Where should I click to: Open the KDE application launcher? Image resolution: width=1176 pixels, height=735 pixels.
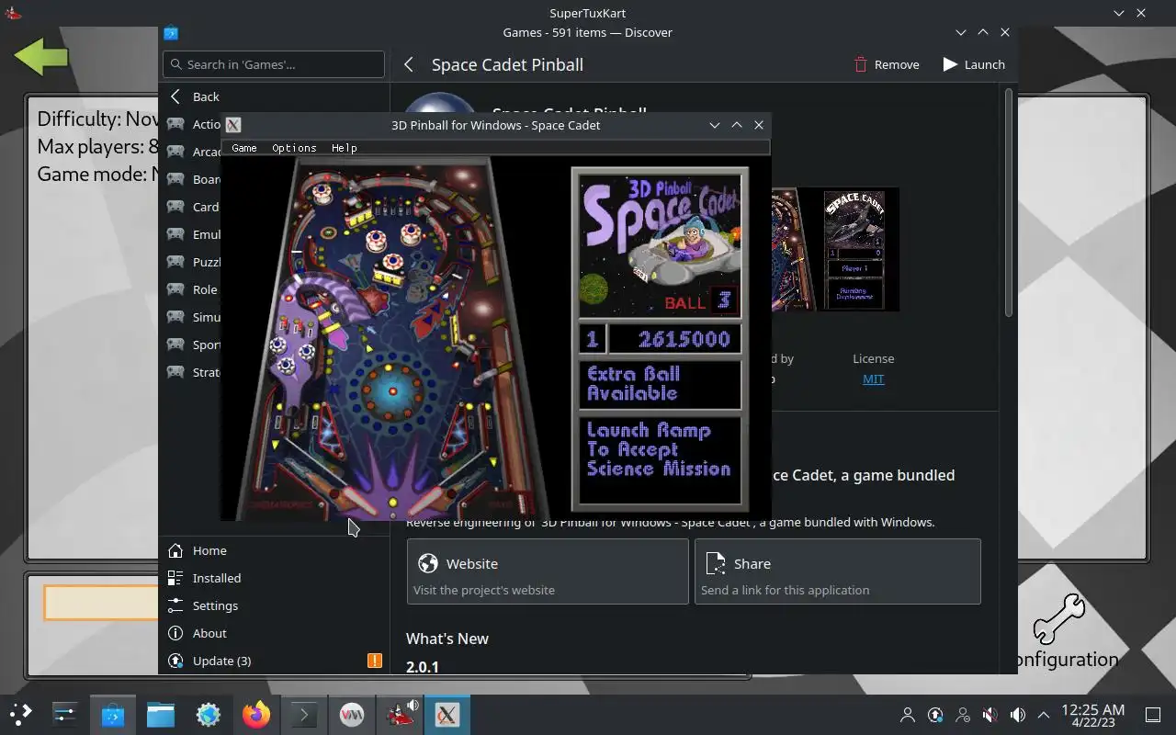click(21, 714)
